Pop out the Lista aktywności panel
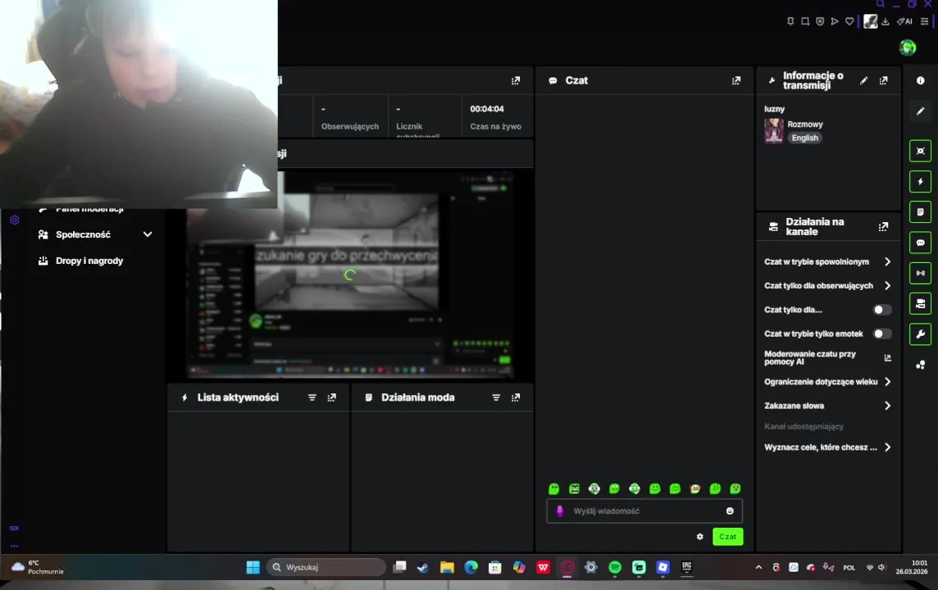Screen dimensions: 938x590 331,397
